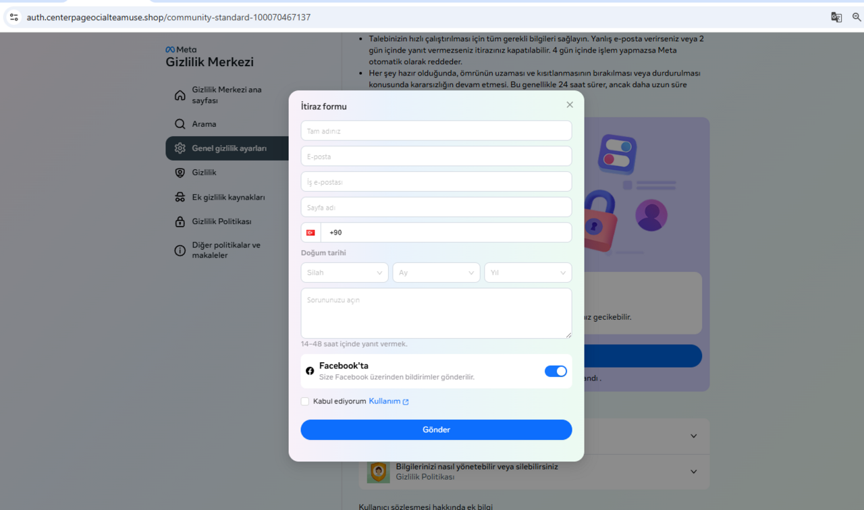Select the gear icon for Genel gizlilik ayarları
The image size is (864, 510).
(x=180, y=148)
